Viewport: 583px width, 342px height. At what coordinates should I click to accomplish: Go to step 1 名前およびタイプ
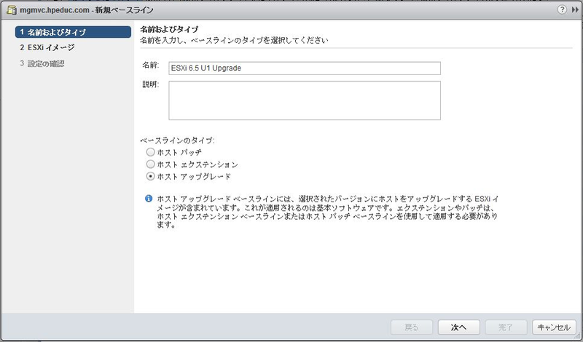pyautogui.click(x=74, y=32)
